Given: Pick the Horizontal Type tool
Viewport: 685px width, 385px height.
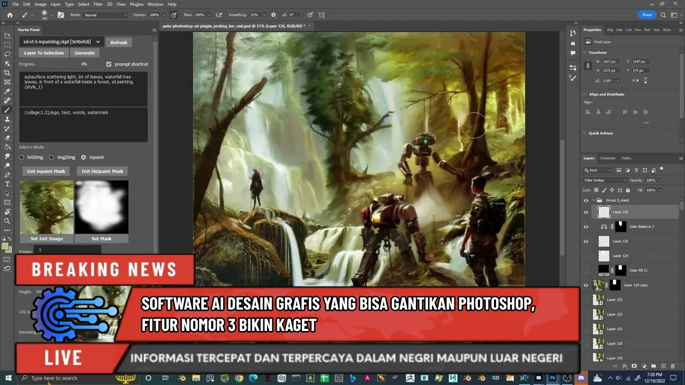Looking at the screenshot, I should (7, 184).
